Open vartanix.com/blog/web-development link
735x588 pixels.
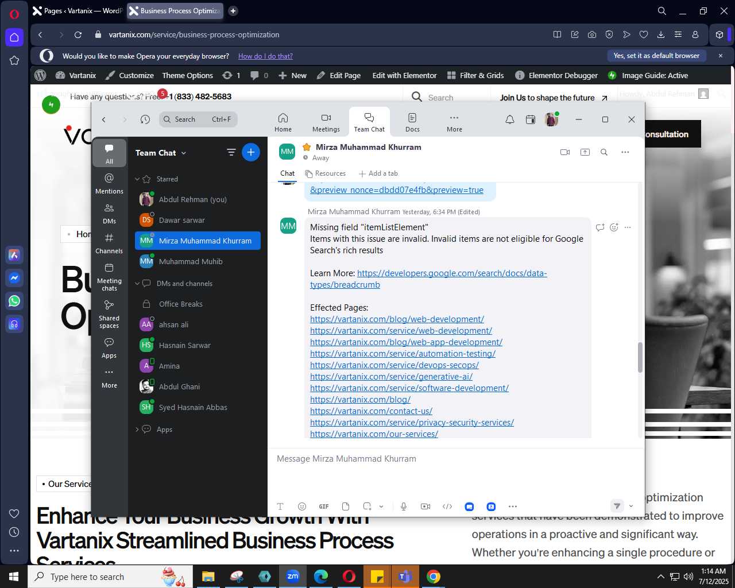pos(397,319)
